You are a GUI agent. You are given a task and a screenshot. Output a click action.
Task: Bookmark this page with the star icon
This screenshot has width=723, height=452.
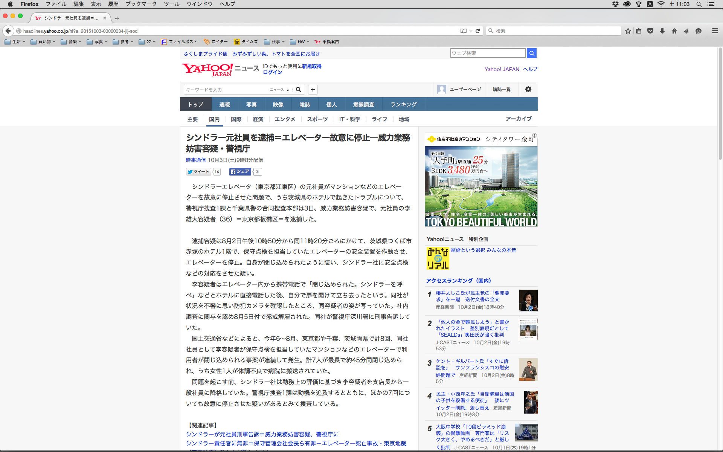pyautogui.click(x=628, y=31)
